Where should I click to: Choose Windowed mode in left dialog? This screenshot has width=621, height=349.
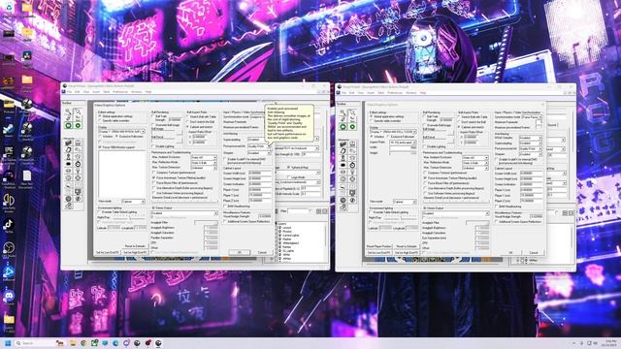[107, 136]
